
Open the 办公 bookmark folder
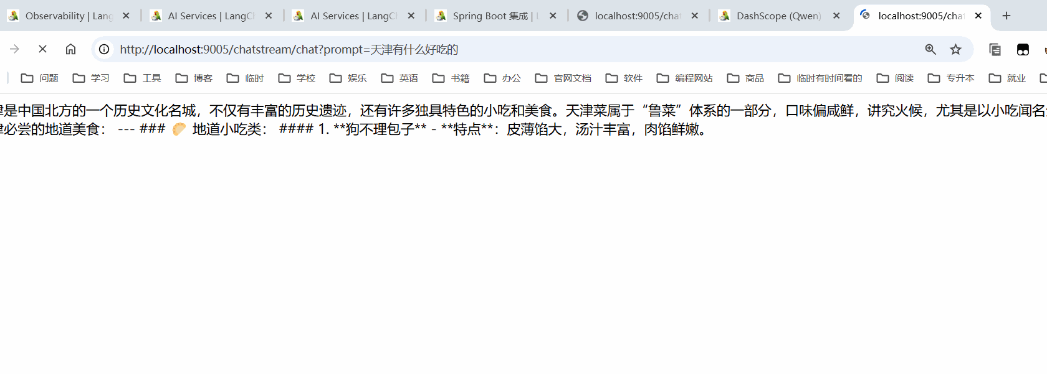(502, 78)
